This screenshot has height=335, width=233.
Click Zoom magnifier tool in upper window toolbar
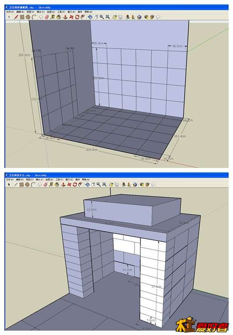pos(102,17)
